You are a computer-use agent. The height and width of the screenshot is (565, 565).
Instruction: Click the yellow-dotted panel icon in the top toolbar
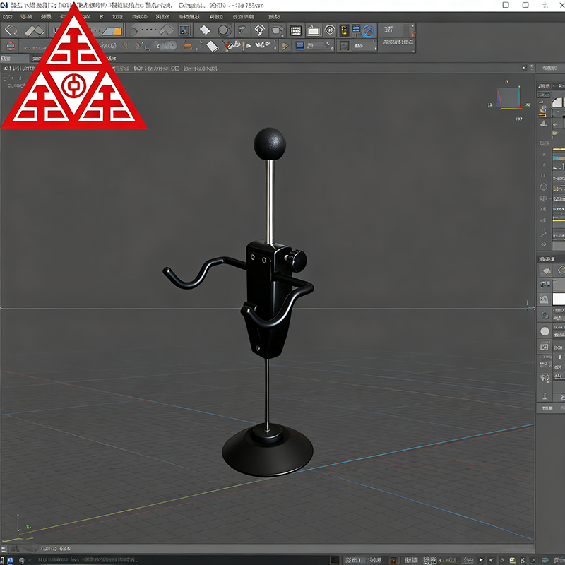coord(344,30)
